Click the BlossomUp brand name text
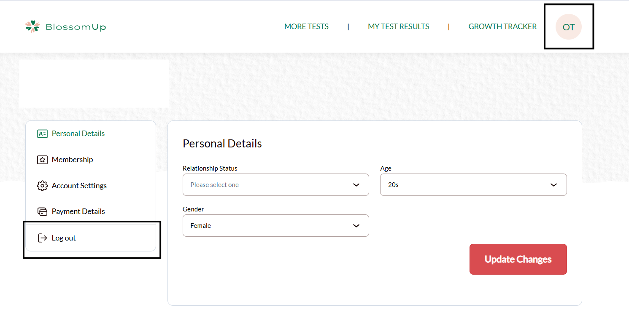The width and height of the screenshot is (629, 326). click(x=76, y=27)
